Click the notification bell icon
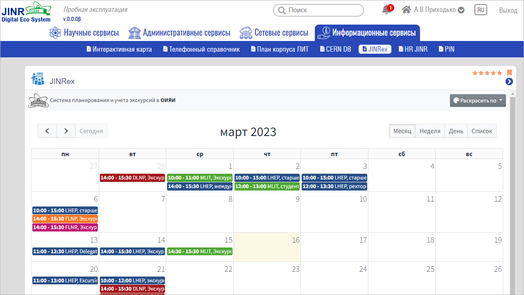The height and width of the screenshot is (295, 524). click(386, 10)
